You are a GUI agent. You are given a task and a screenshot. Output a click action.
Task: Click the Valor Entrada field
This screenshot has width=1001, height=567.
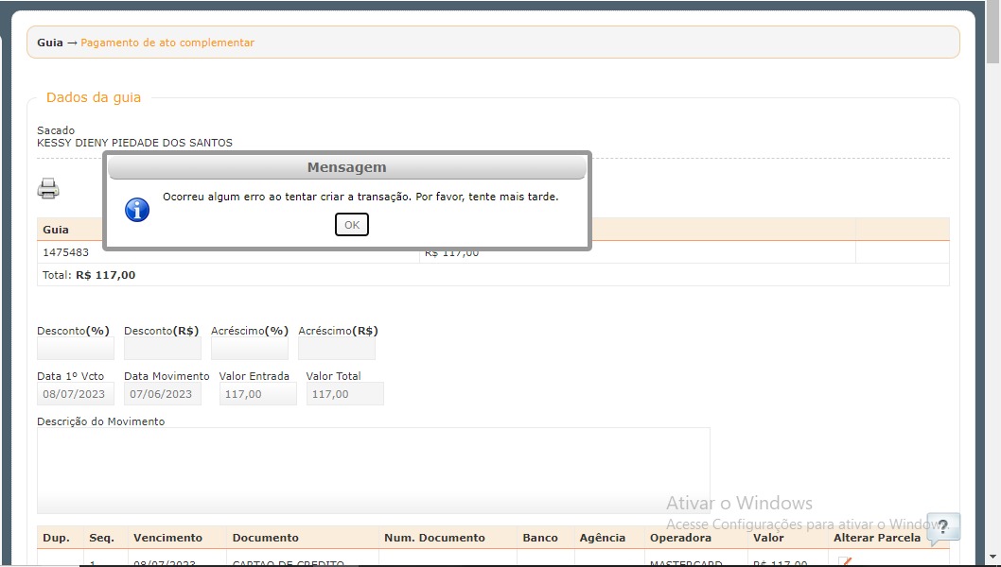[x=257, y=394]
